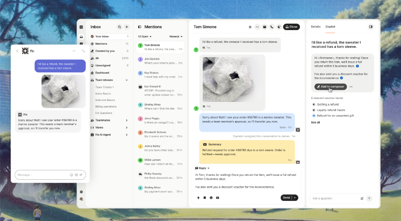
Task: Click the Add to composer button
Action: click(x=330, y=87)
